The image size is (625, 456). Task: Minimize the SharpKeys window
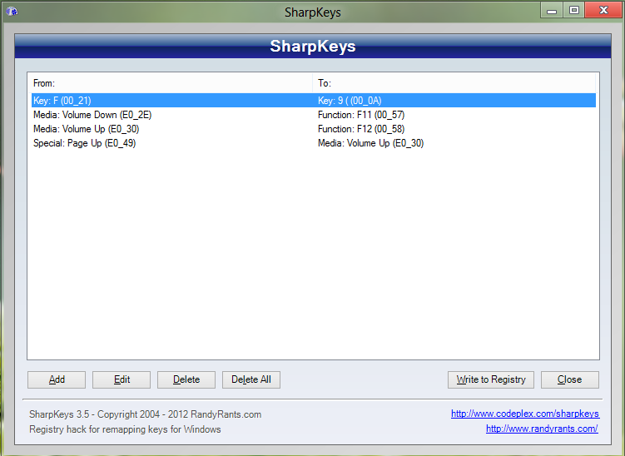552,10
